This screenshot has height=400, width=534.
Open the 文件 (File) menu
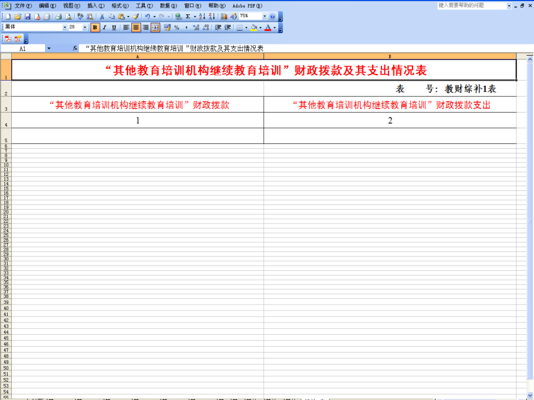coord(23,6)
